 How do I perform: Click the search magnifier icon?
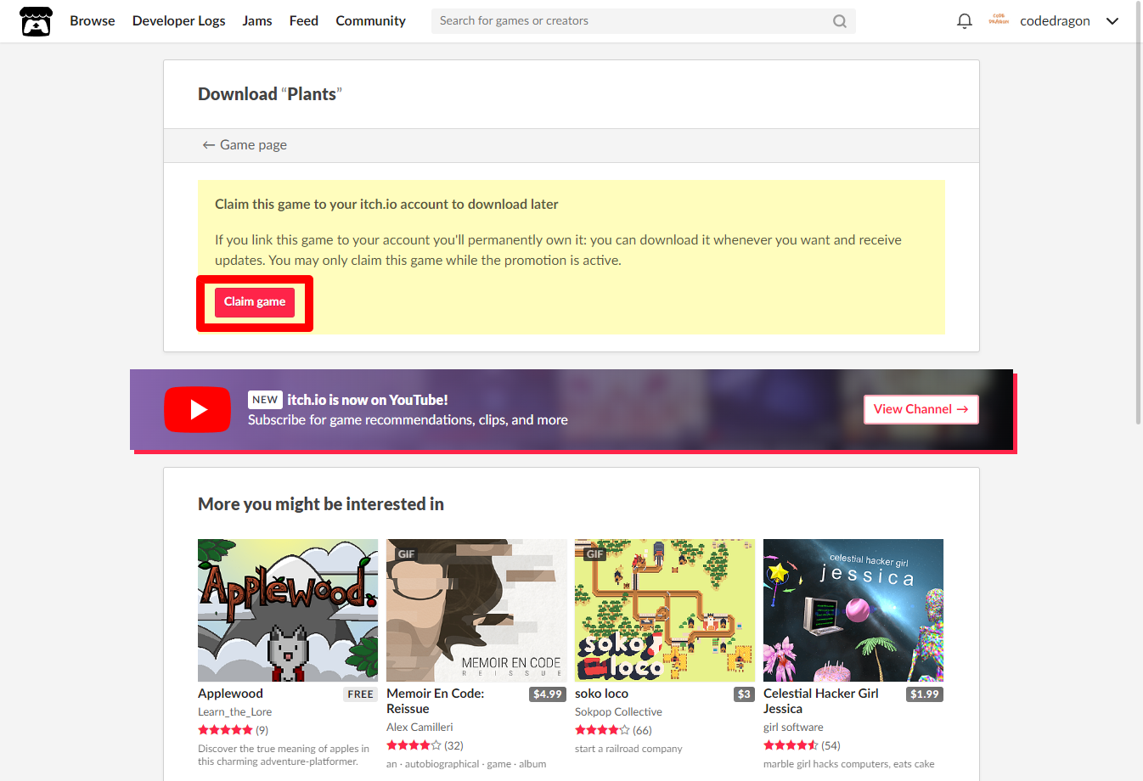tap(839, 21)
